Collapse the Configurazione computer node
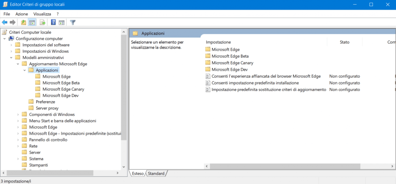The image size is (396, 184). click(x=5, y=39)
